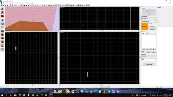Enable Solids selection mode
Viewport: 173px width, 97px height.
pyautogui.click(x=149, y=14)
